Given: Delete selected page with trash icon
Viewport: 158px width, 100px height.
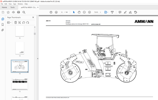Looking at the screenshot, I should [x=16, y=23].
